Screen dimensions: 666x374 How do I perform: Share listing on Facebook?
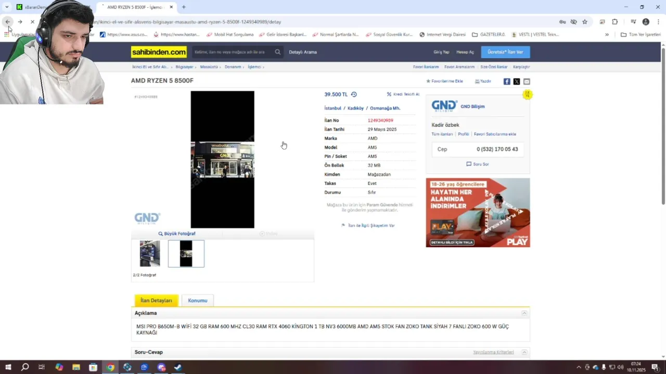[507, 82]
